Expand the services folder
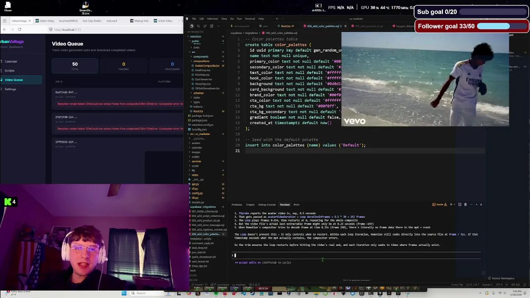The image size is (530, 298). tap(196, 161)
